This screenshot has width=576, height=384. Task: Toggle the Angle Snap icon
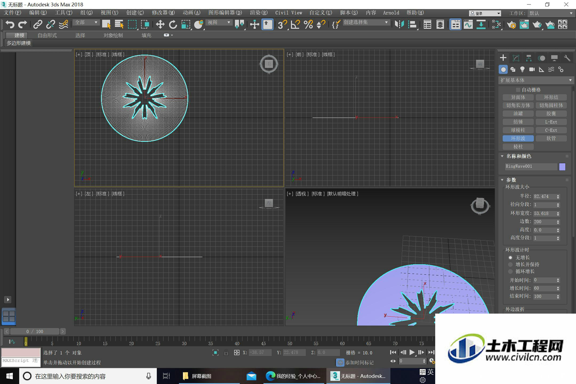point(295,25)
